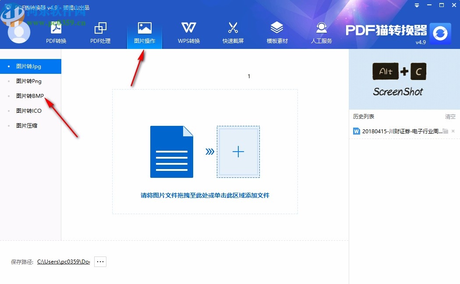The width and height of the screenshot is (460, 284).
Task: Click the user avatar in the top-left corner
Action: [18, 31]
